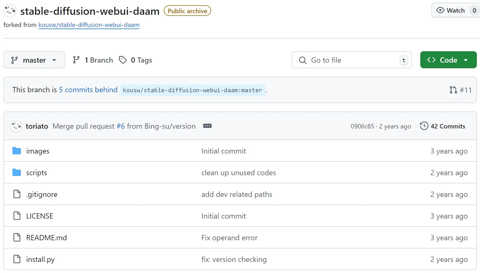
Task: Click the Public archive badge
Action: (187, 11)
